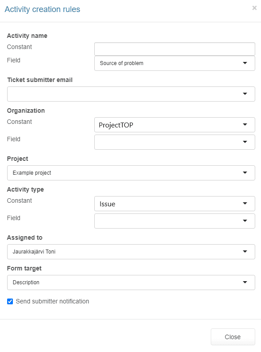Expand the empty Ticket submitter email dropdown
Viewport: 261px width, 352px height.
pyautogui.click(x=131, y=94)
